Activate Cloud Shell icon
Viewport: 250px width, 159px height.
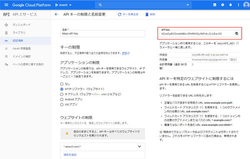(x=215, y=5)
